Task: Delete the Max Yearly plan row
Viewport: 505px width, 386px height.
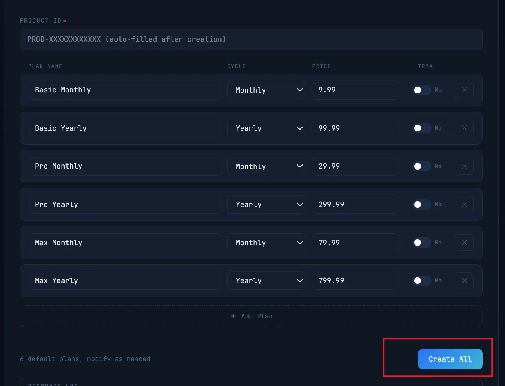Action: click(x=464, y=280)
